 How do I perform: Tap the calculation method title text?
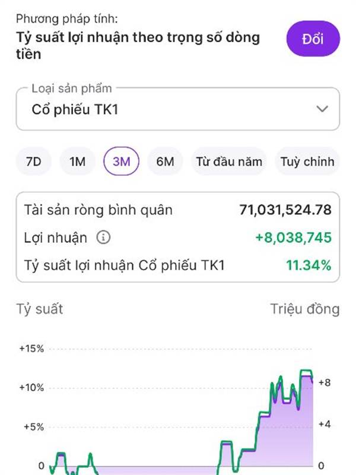pos(138,46)
